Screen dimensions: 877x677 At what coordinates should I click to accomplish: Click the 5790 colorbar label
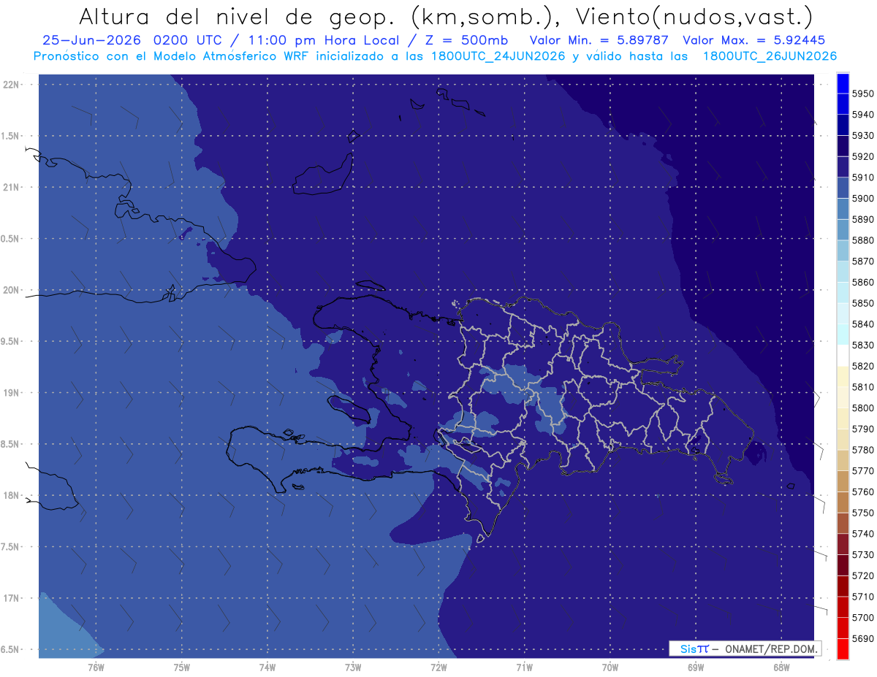[862, 429]
